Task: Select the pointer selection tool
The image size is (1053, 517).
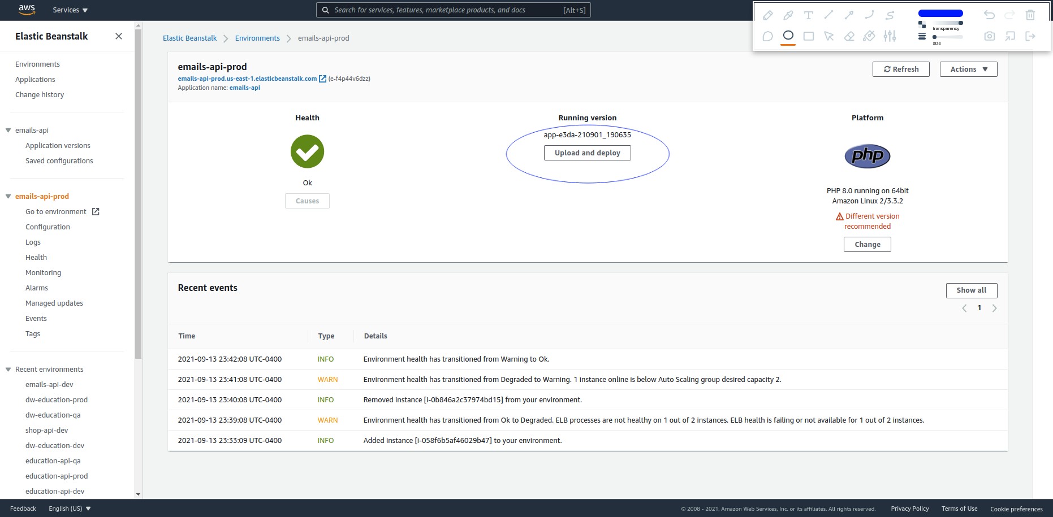Action: [829, 36]
